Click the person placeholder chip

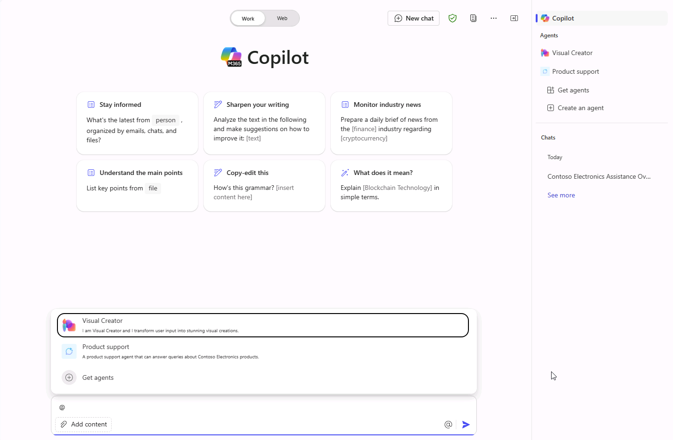pos(166,120)
